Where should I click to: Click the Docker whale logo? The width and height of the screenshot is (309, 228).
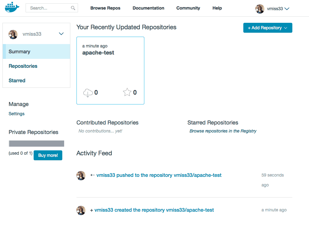(x=12, y=7)
